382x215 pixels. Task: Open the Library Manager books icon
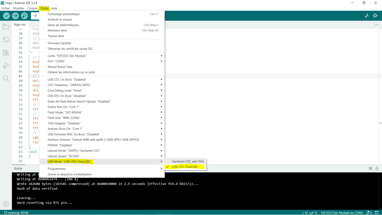tap(6, 52)
